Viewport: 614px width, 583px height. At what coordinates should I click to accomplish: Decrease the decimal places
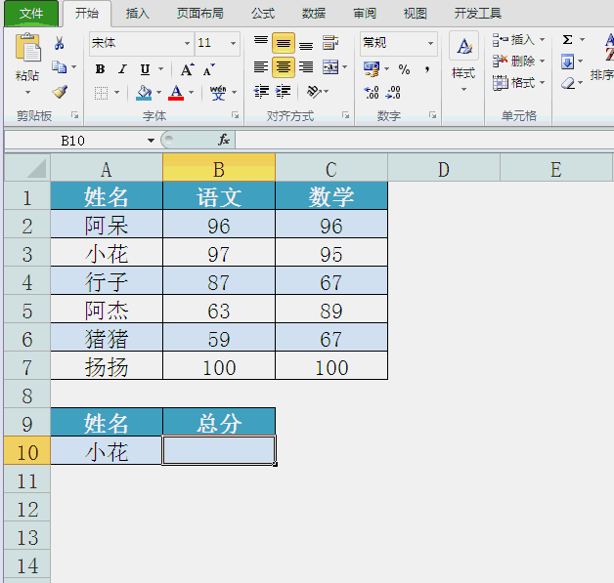393,93
